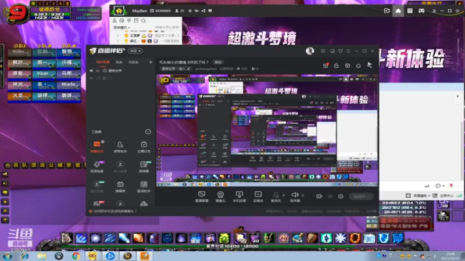Add the 摄像头 camera source
465x261 pixels.
coord(220,197)
